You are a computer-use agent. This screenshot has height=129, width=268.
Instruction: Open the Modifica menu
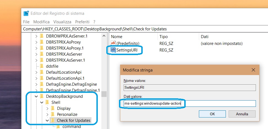[41, 22]
